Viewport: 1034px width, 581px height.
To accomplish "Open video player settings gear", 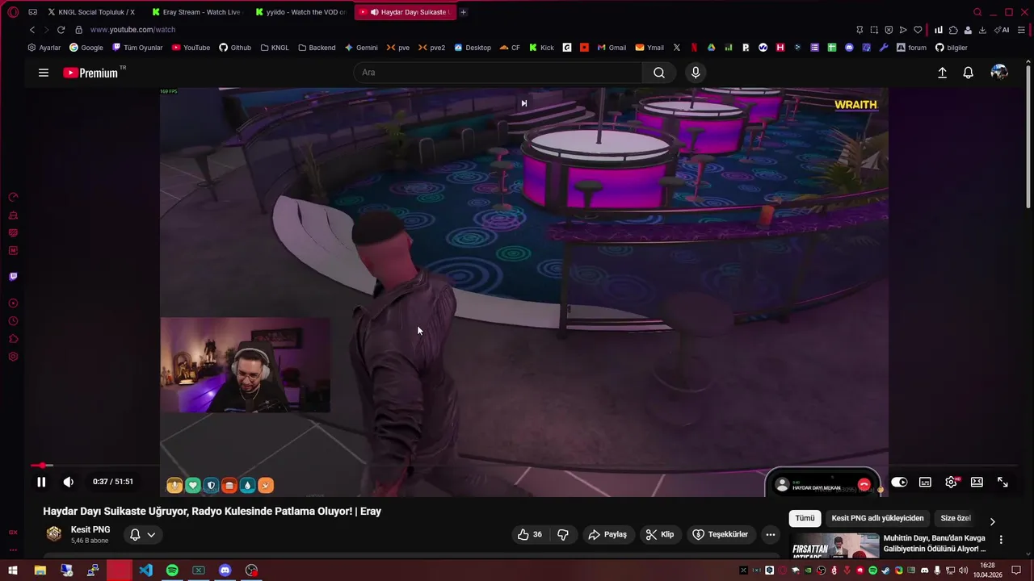I will (951, 482).
